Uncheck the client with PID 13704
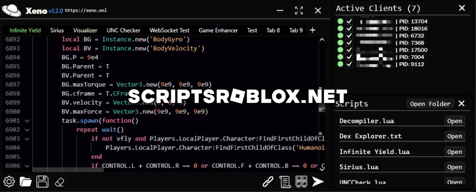This screenshot has width=476, height=192. tap(349, 22)
